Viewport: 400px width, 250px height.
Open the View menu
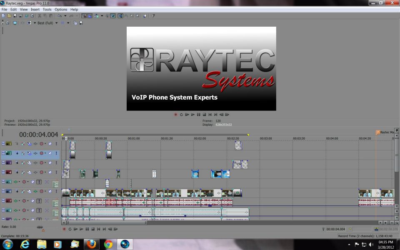tap(23, 10)
